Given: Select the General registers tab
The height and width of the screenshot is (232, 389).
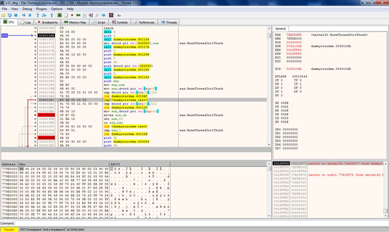Looking at the screenshot, I should [x=281, y=29].
